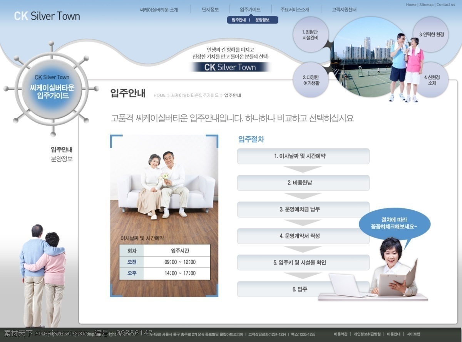Open the 단지정보 menu

(210, 10)
